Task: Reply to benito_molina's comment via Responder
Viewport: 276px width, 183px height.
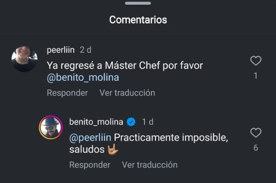Action: pos(90,165)
